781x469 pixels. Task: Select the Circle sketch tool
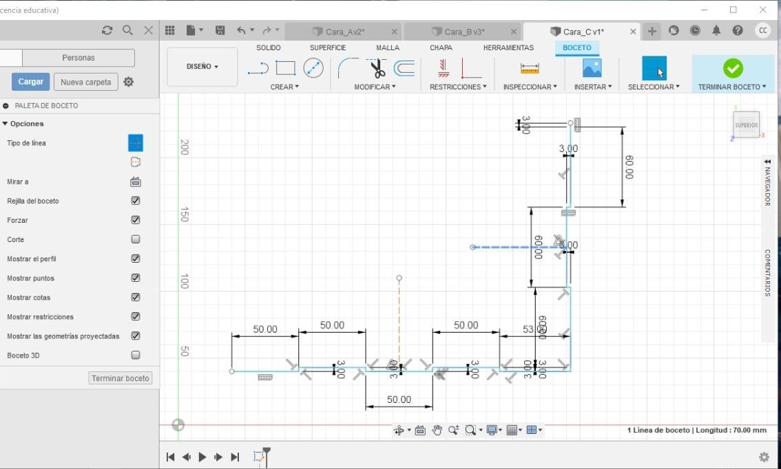[313, 68]
